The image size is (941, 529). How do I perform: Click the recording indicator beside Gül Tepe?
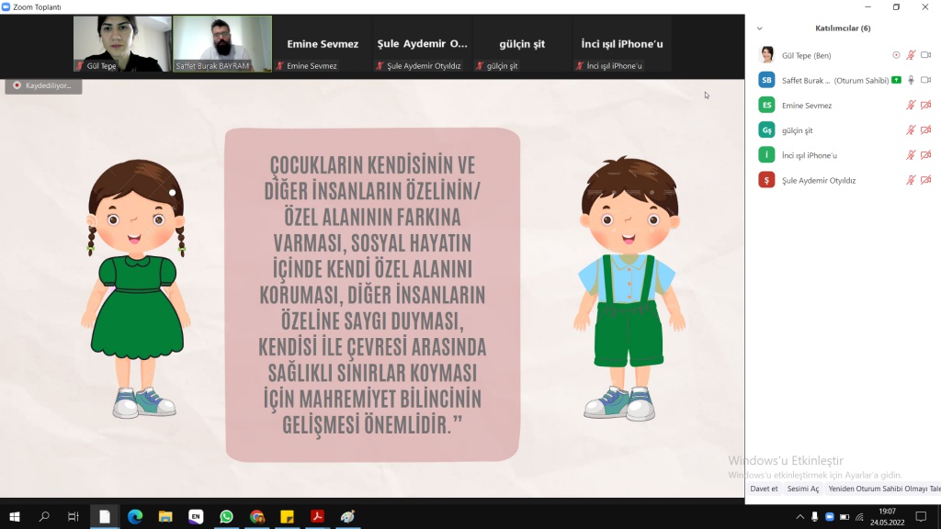[x=896, y=55]
